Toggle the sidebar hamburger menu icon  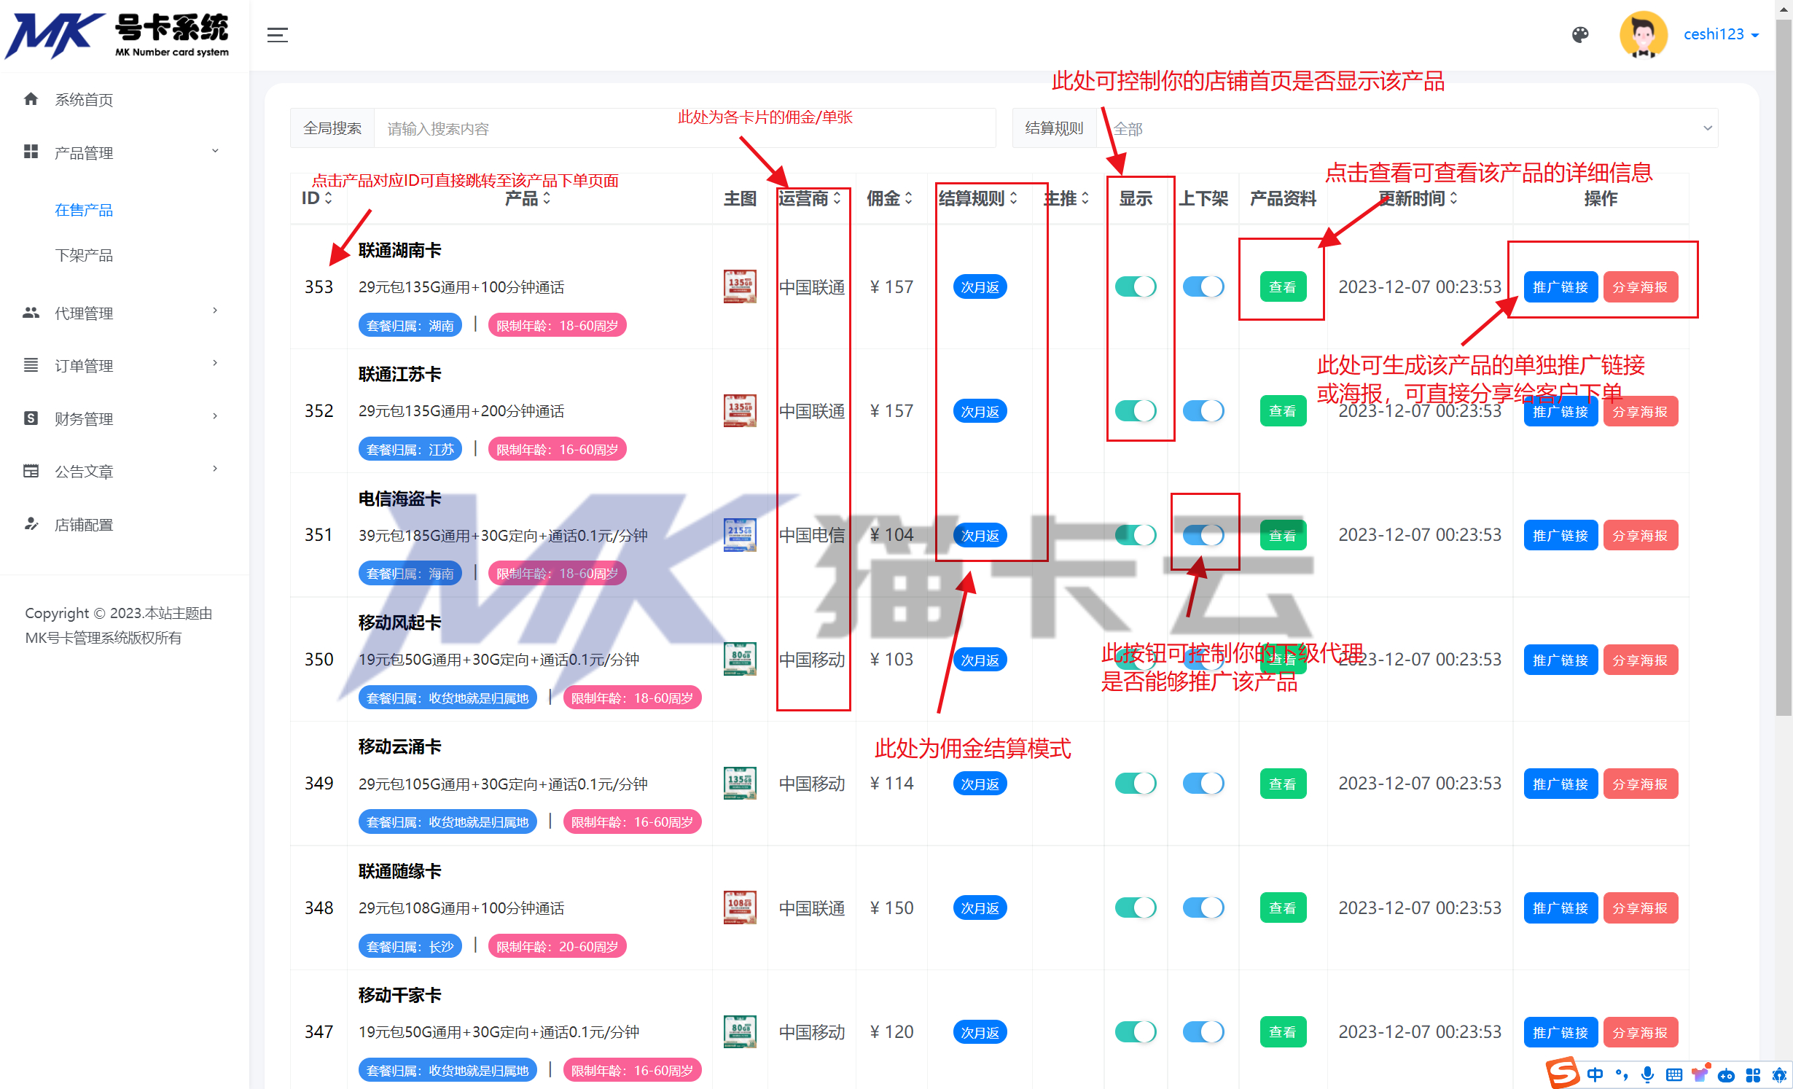coord(277,34)
